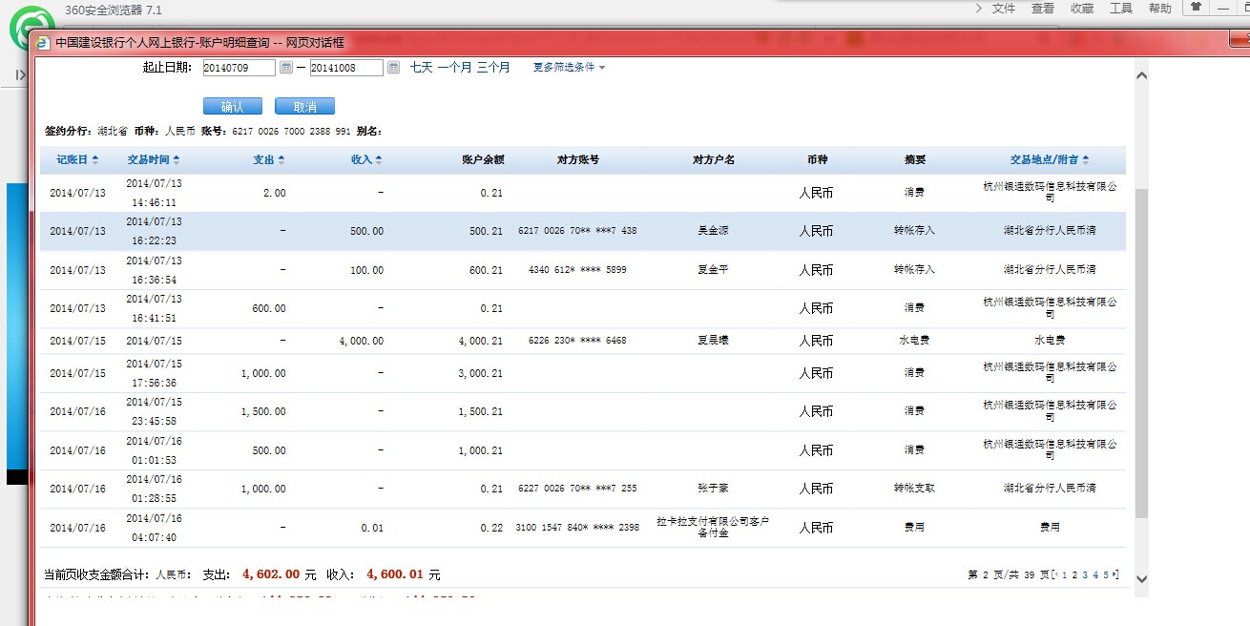
Task: Click the vertical scrollbar down arrow
Action: (x=1141, y=578)
